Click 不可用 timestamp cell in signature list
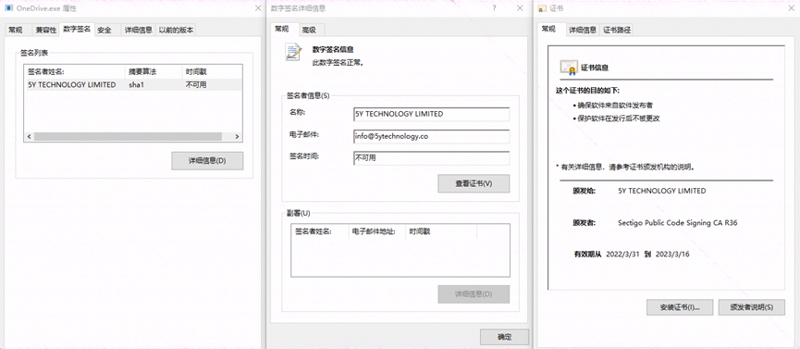The image size is (800, 349). [196, 85]
